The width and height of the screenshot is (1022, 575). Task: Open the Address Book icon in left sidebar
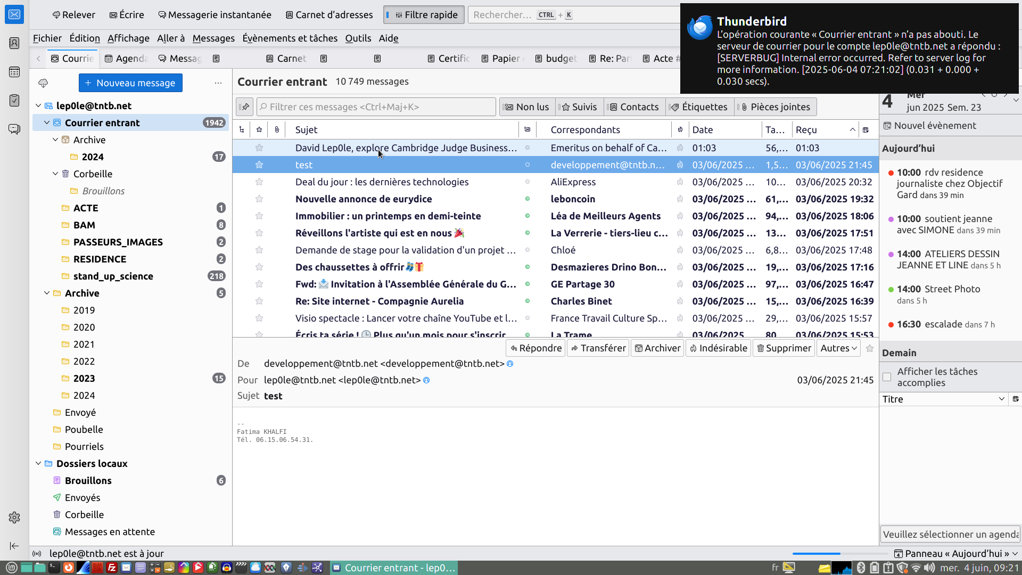point(14,43)
